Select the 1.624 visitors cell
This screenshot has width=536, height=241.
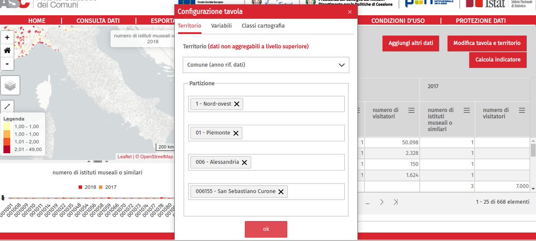393,175
